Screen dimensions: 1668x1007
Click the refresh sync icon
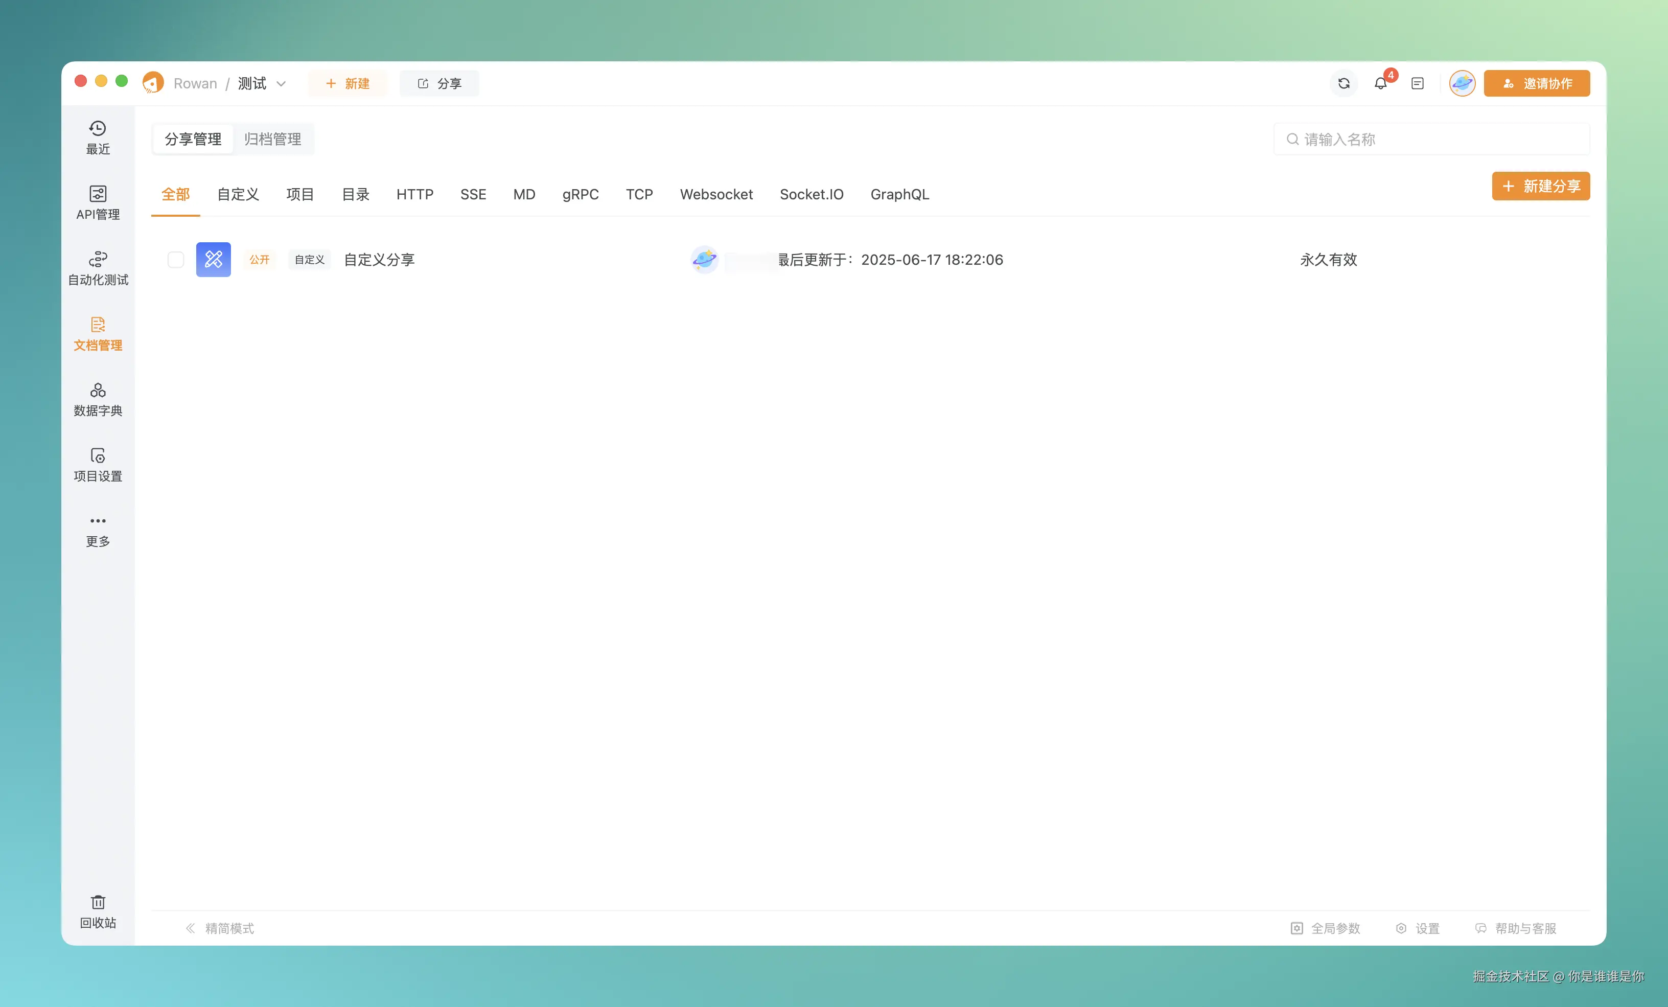tap(1343, 83)
